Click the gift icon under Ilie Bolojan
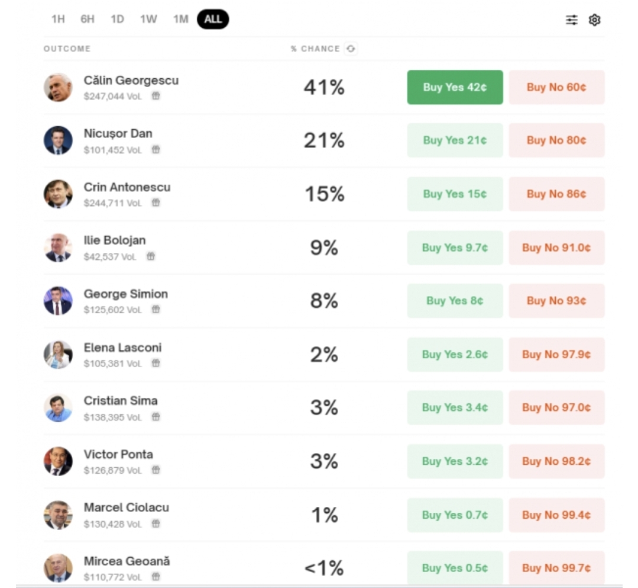 151,256
